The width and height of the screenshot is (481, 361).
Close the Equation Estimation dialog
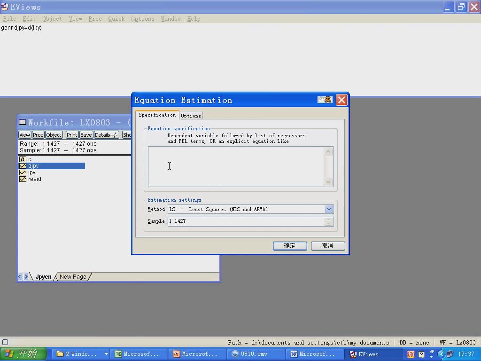[x=341, y=100]
